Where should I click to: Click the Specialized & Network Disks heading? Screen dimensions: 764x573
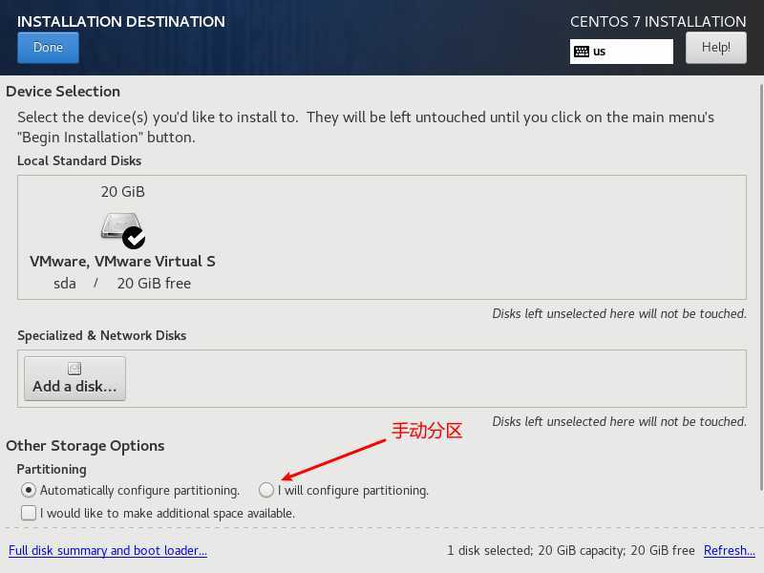pyautogui.click(x=102, y=336)
